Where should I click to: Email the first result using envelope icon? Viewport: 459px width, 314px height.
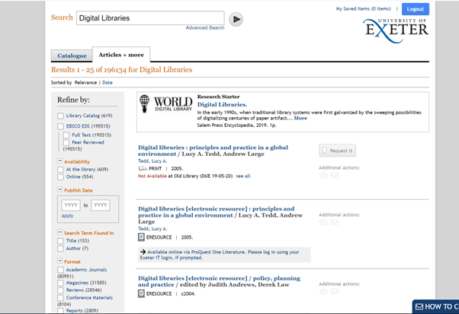click(x=334, y=175)
